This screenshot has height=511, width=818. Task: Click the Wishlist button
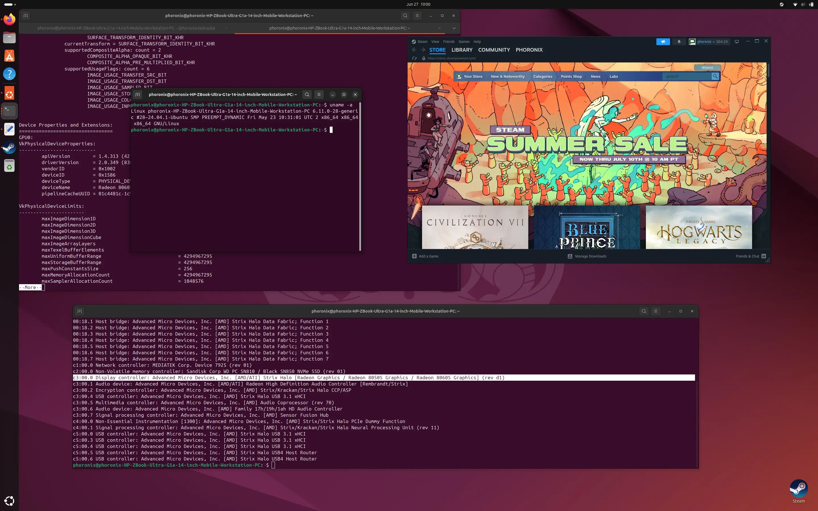[x=707, y=68]
